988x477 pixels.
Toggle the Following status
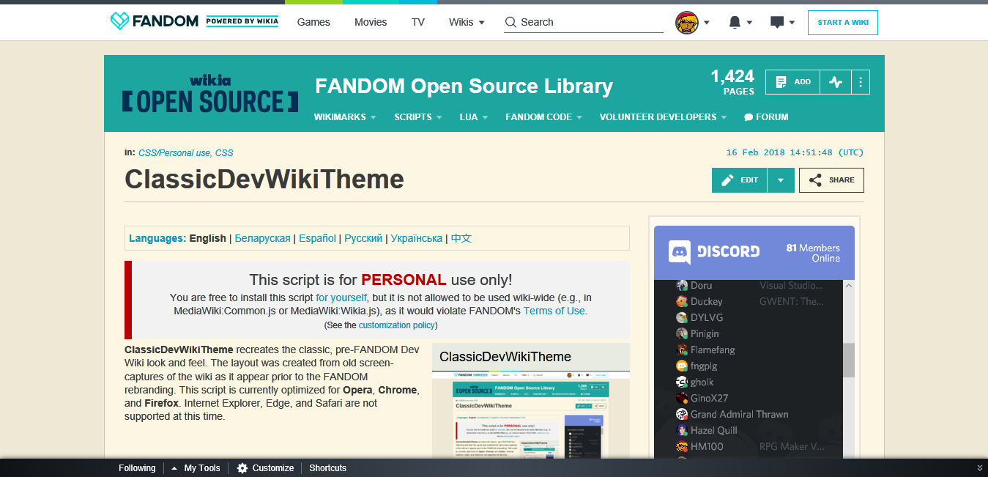(x=137, y=467)
